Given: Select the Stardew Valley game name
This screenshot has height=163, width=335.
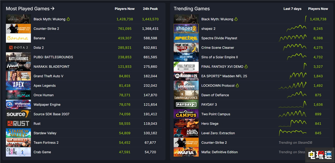Looking at the screenshot, I should [45, 133].
